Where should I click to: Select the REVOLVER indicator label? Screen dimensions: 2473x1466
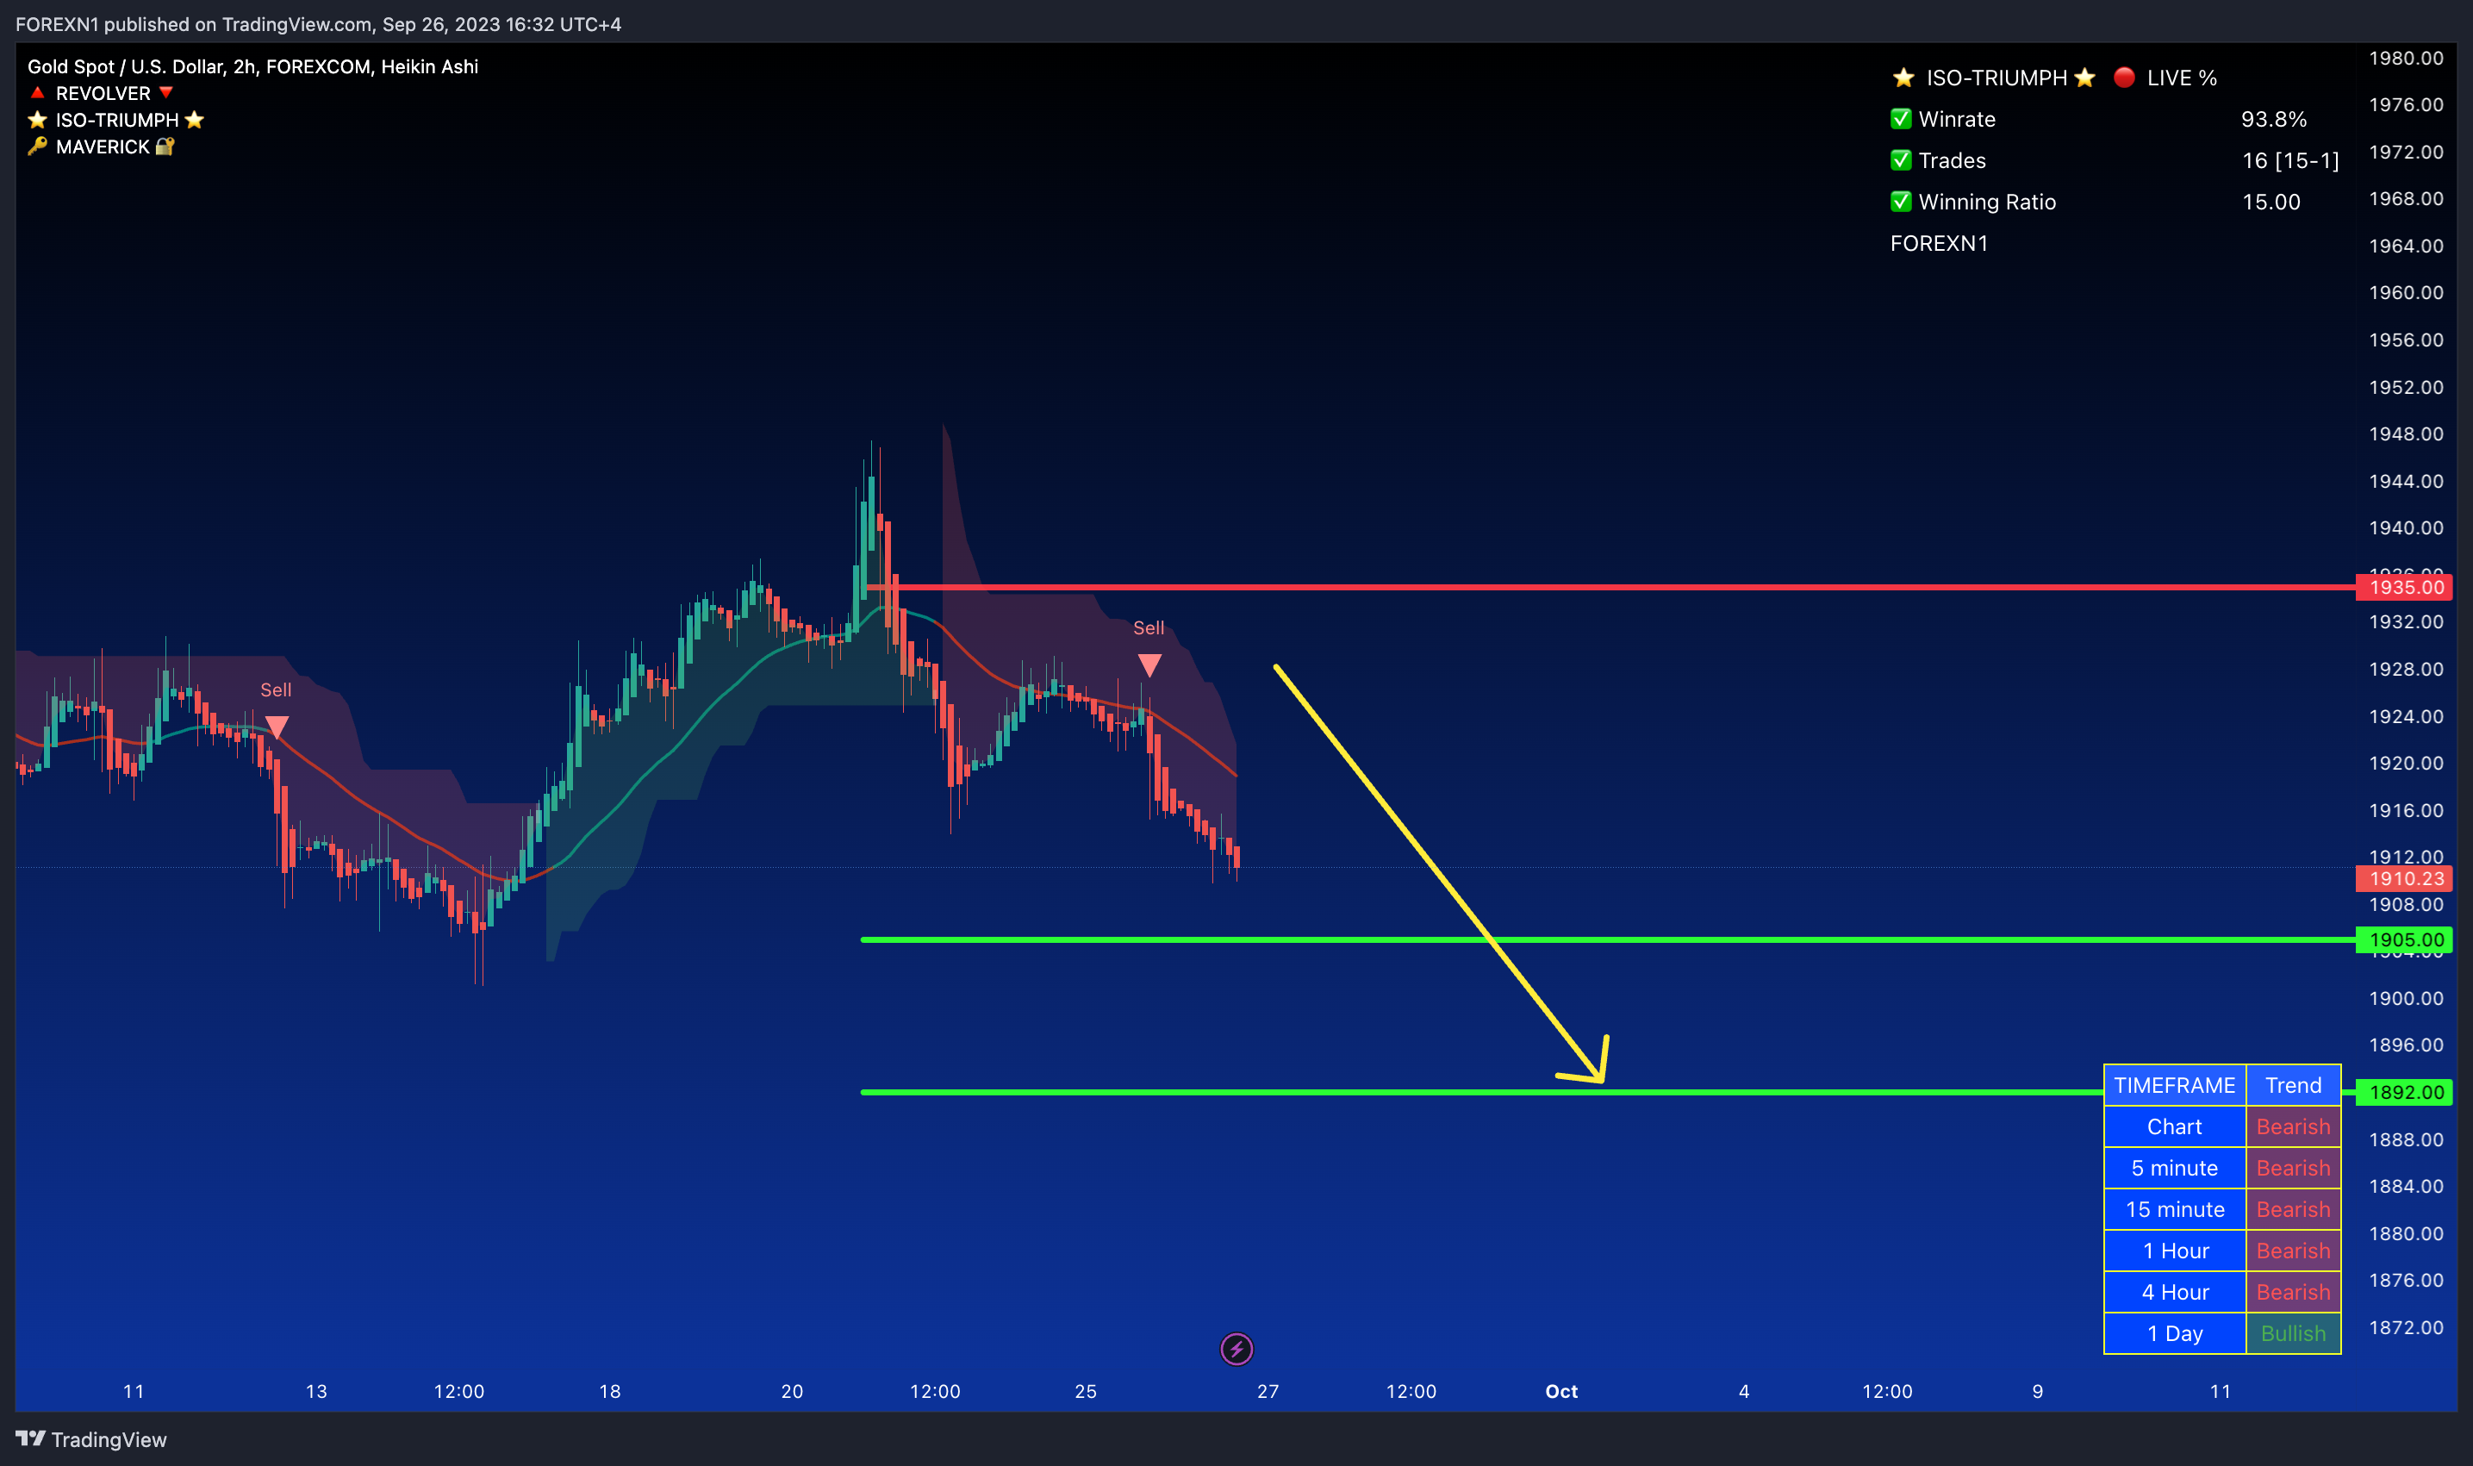103,93
